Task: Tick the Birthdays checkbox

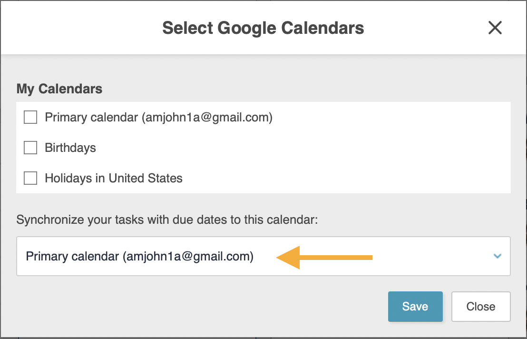Action: click(30, 148)
